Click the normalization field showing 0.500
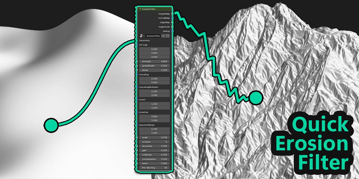The width and height of the screenshot is (359, 179). click(155, 159)
